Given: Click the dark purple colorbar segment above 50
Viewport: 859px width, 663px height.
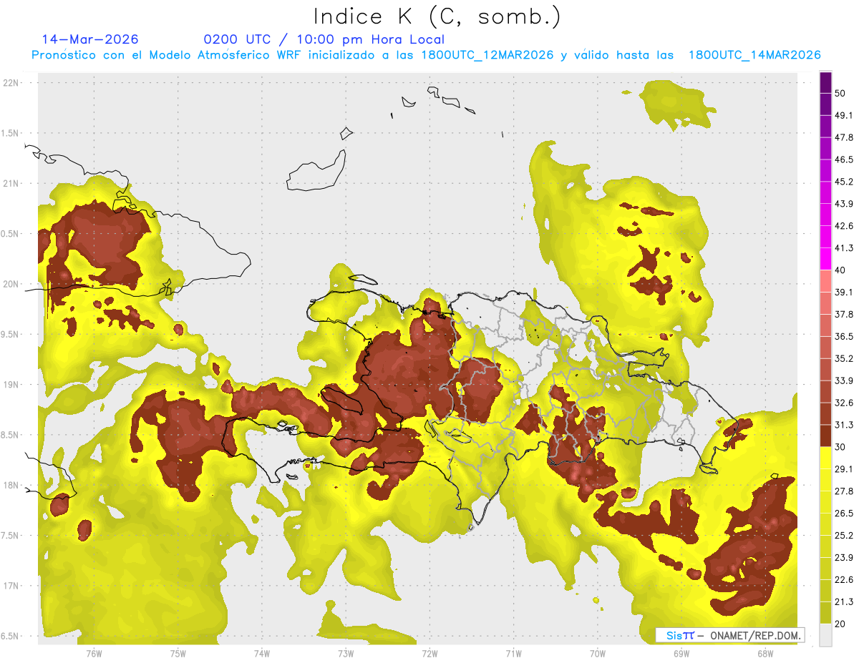Looking at the screenshot, I should (x=825, y=82).
